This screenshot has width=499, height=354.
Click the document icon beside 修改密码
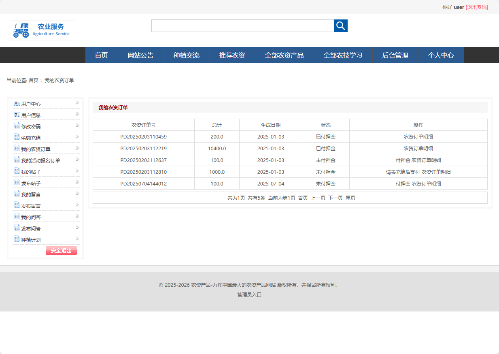(x=16, y=126)
